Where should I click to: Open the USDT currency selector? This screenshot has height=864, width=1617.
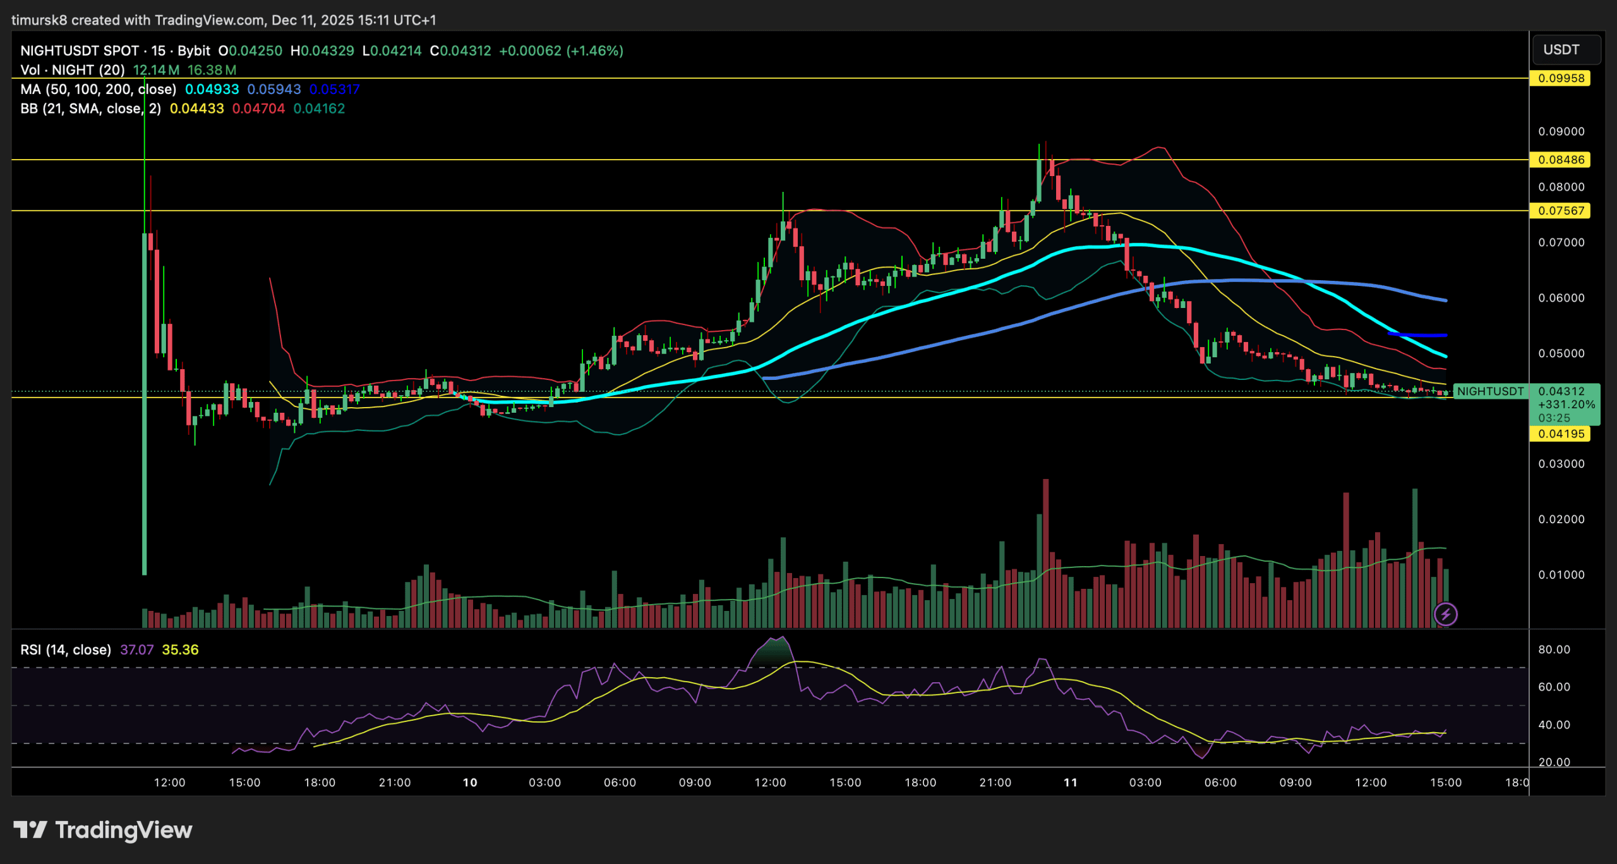pyautogui.click(x=1565, y=50)
